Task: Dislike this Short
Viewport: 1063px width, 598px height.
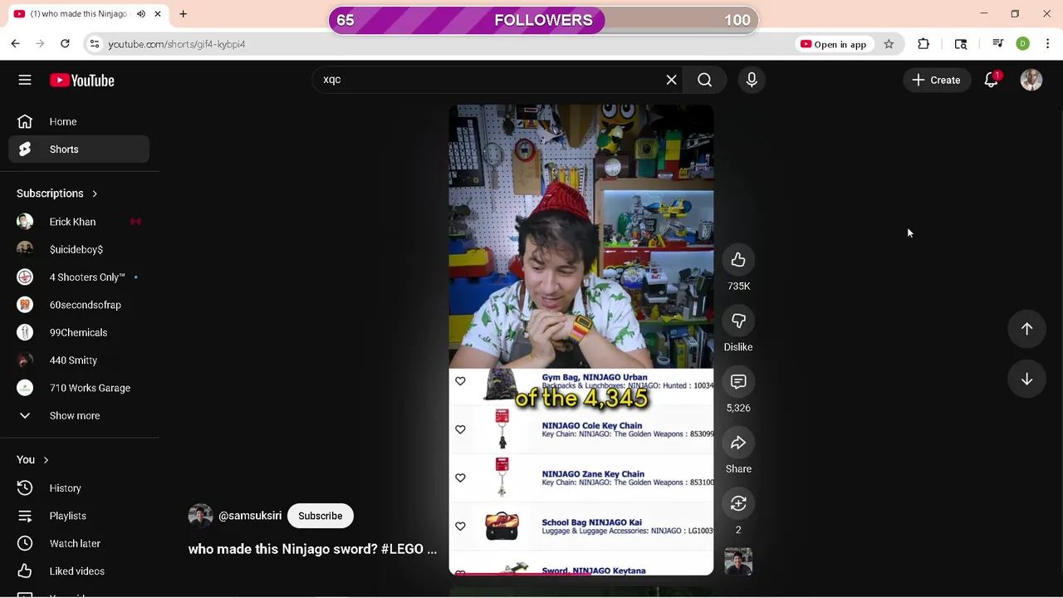Action: click(x=738, y=321)
